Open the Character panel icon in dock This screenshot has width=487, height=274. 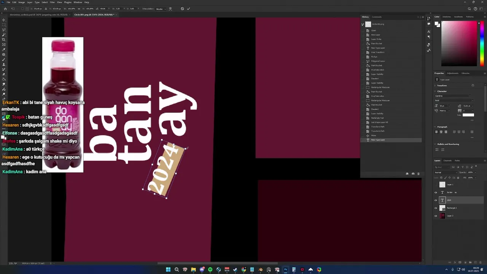pyautogui.click(x=429, y=32)
